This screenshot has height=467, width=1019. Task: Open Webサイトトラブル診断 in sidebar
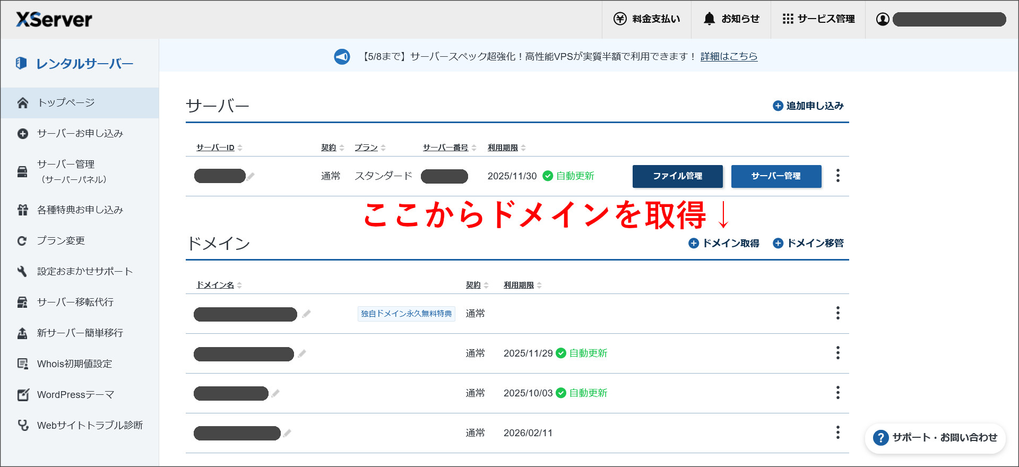pos(80,425)
